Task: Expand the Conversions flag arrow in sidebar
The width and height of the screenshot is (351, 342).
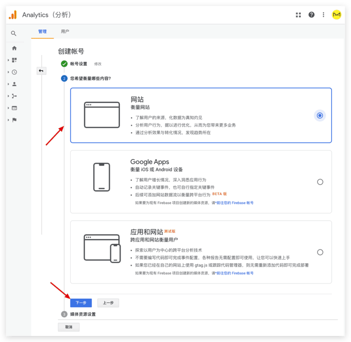Action: click(x=8, y=120)
